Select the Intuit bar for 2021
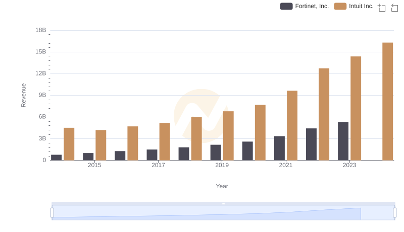The width and height of the screenshot is (404, 232). 292,125
